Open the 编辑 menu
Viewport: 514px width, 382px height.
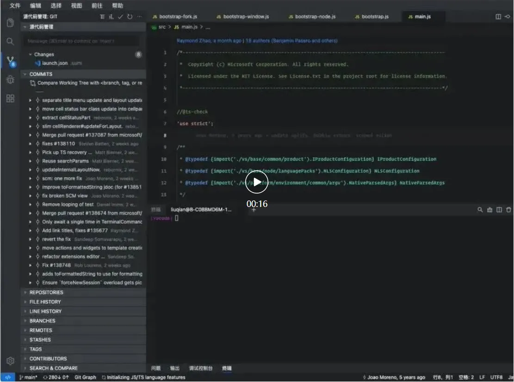coord(35,6)
